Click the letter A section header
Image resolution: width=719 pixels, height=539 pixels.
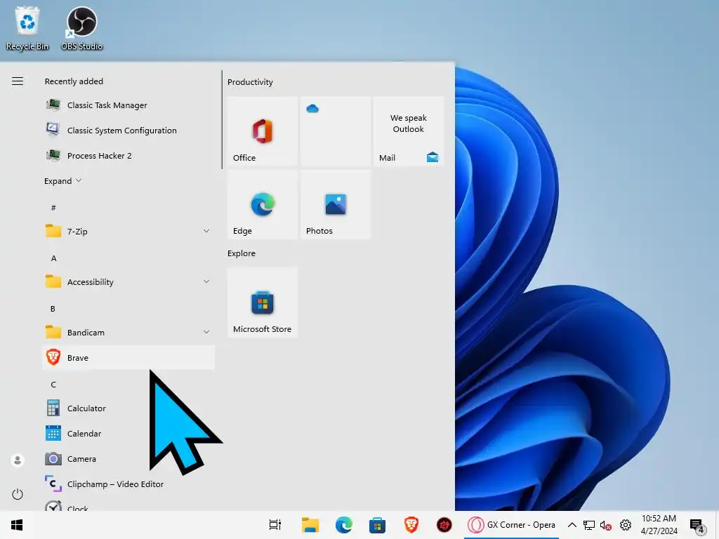tap(53, 258)
